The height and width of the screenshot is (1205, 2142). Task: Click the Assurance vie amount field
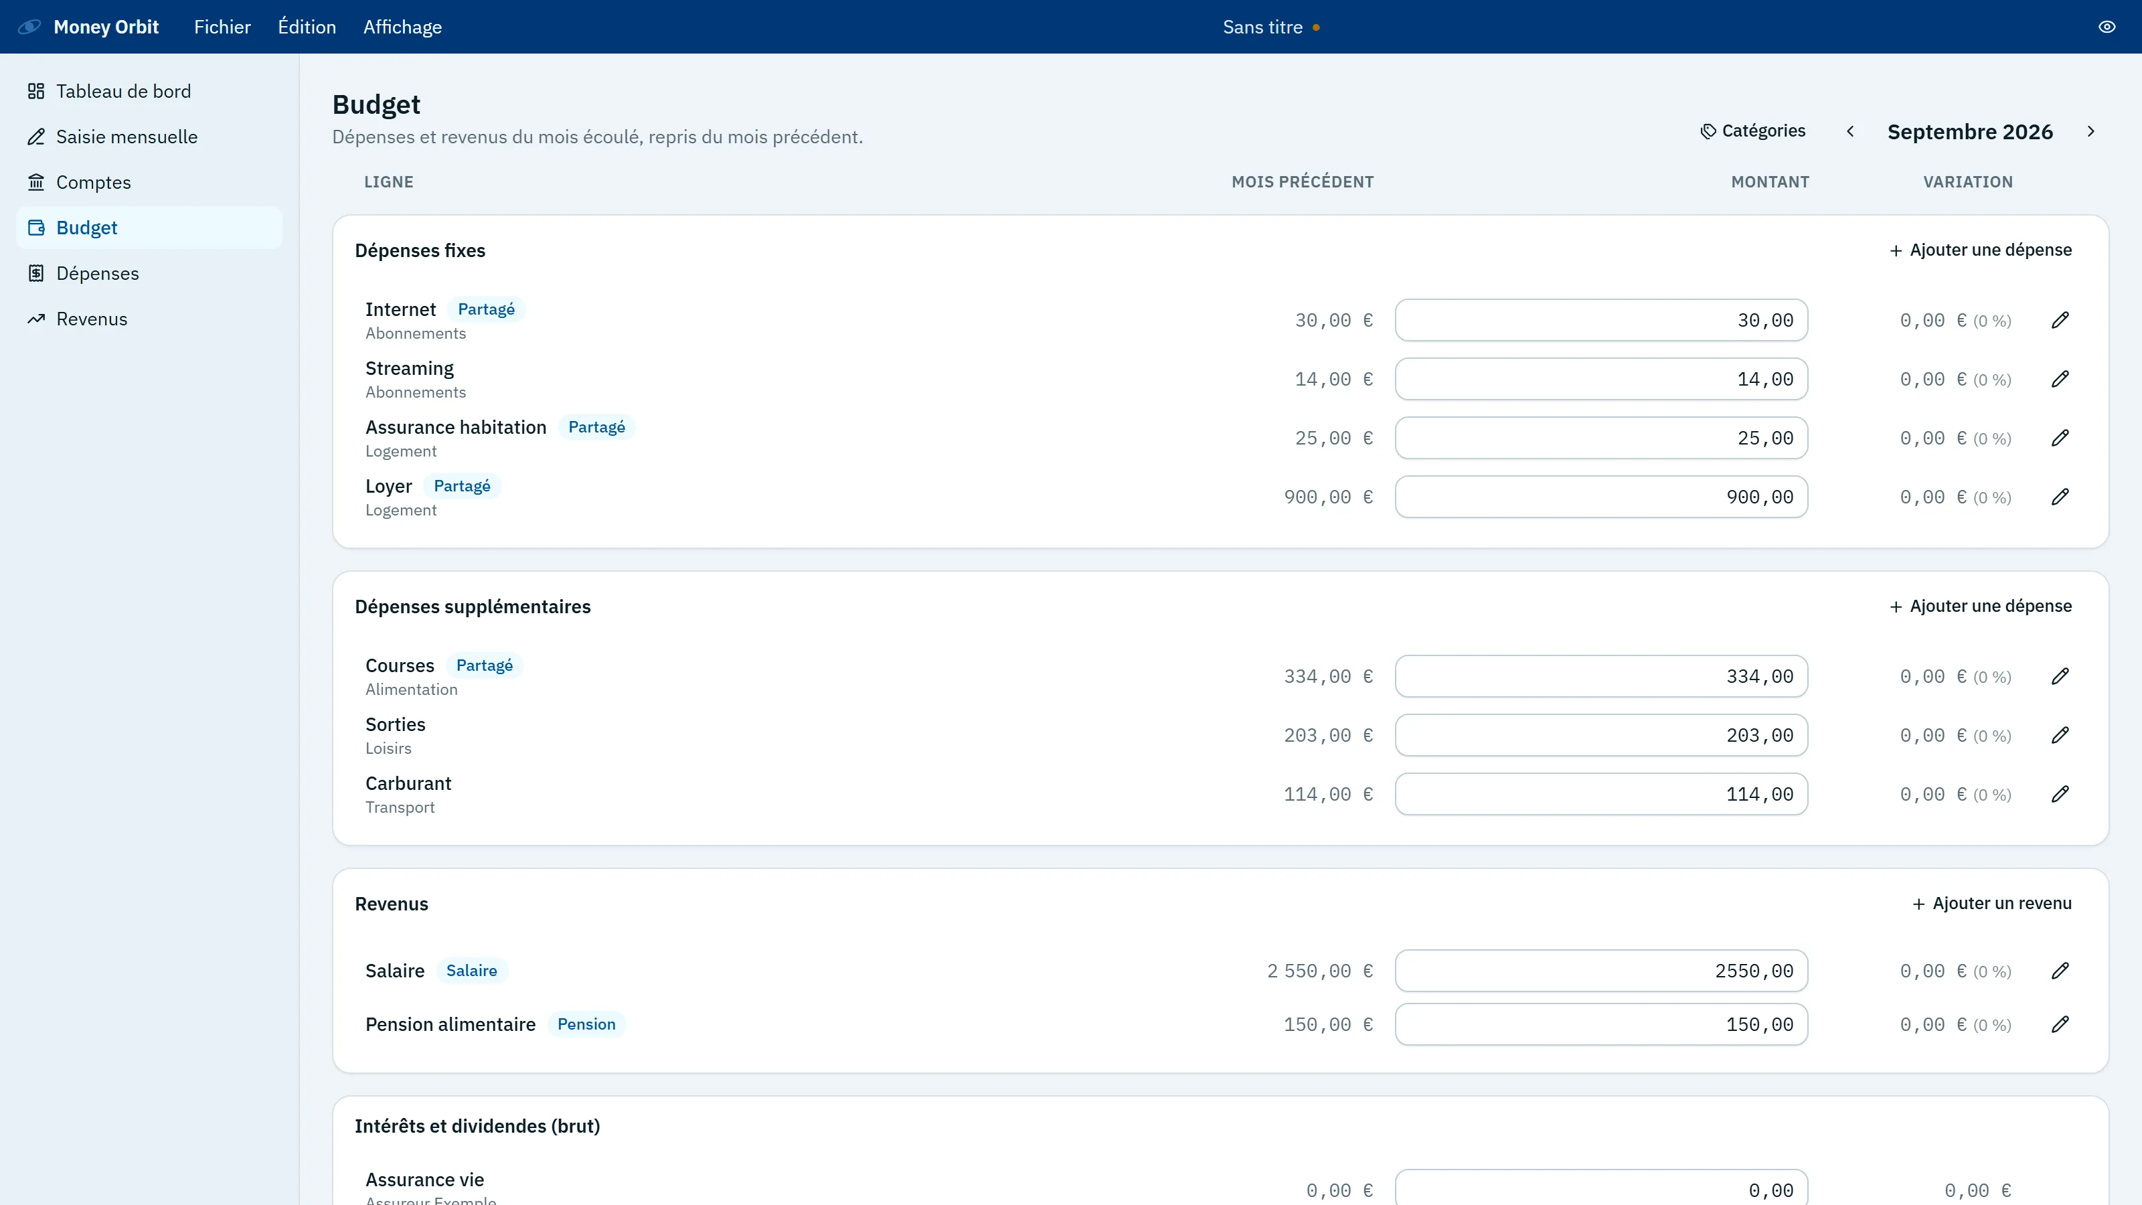(x=1602, y=1189)
